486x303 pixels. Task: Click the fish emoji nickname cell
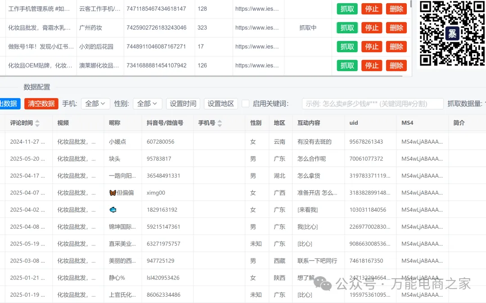click(x=113, y=210)
